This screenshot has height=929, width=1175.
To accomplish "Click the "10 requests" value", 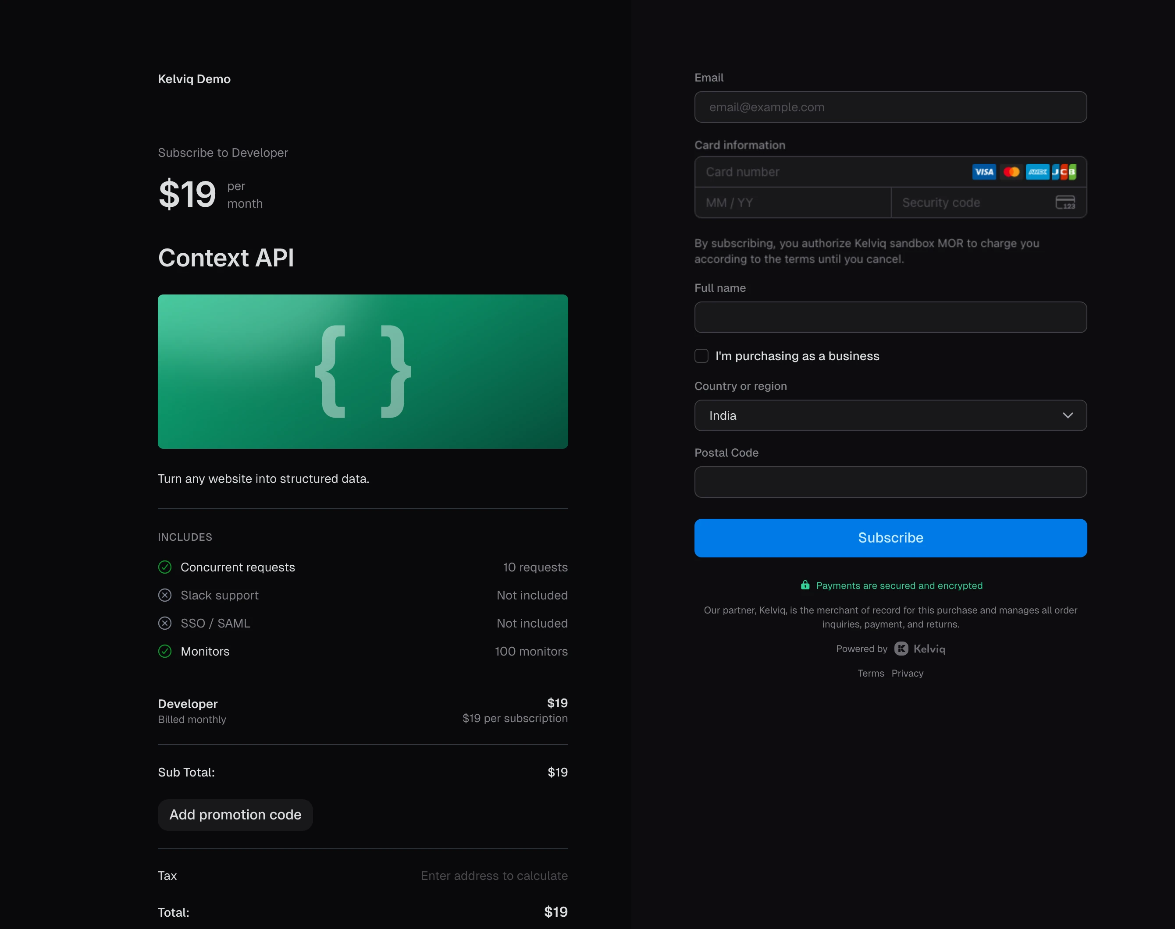I will pyautogui.click(x=535, y=567).
